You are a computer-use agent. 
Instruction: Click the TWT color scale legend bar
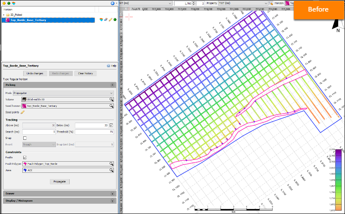pos(339,180)
